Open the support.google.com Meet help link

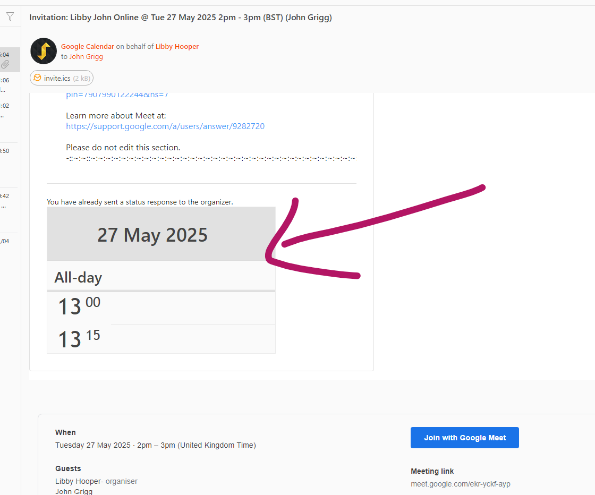(x=165, y=126)
